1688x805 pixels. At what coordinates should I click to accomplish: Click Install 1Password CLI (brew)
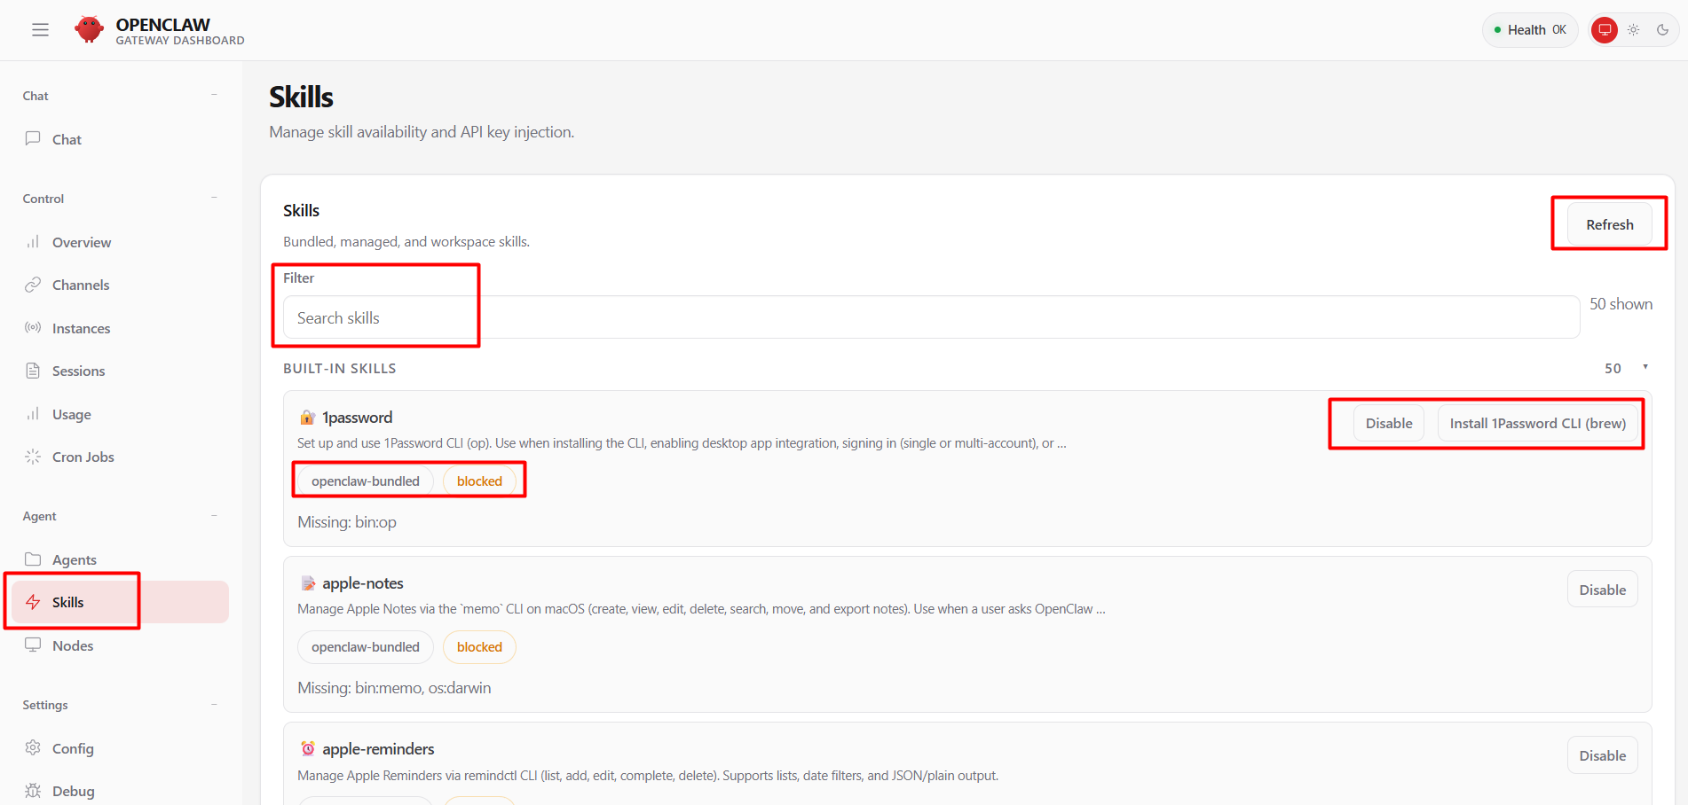(x=1537, y=423)
